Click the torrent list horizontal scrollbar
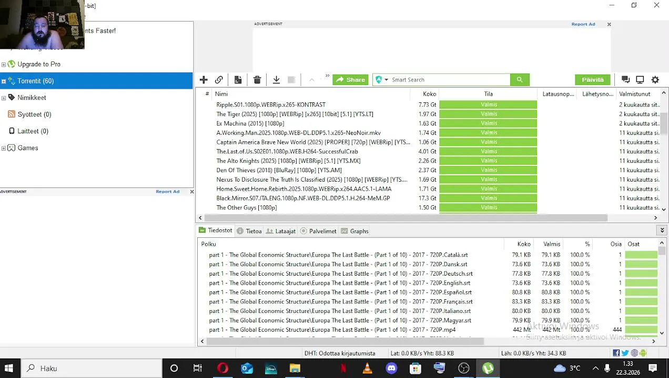This screenshot has width=669, height=378. click(x=406, y=218)
